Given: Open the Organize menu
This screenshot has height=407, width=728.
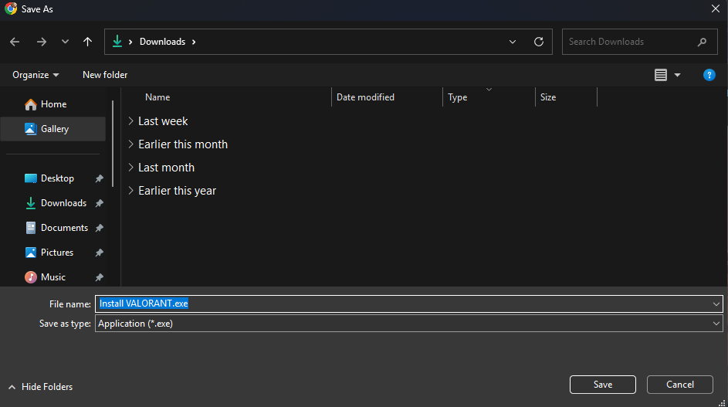Looking at the screenshot, I should pos(36,75).
